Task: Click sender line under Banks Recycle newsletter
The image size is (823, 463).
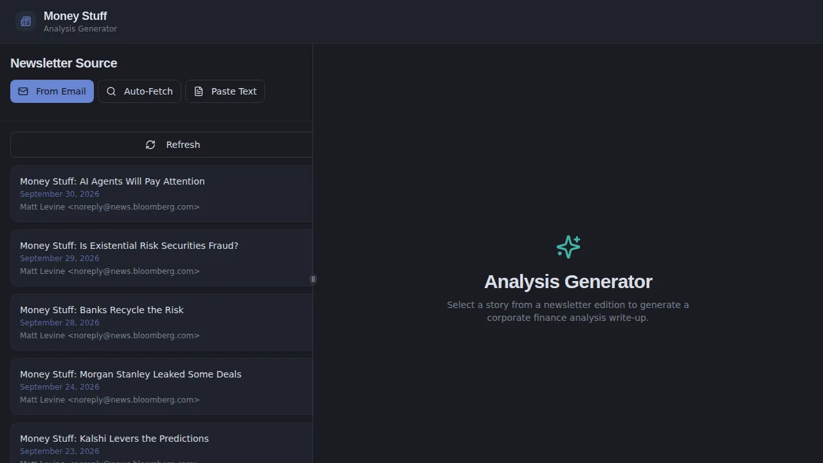Action: 110,336
